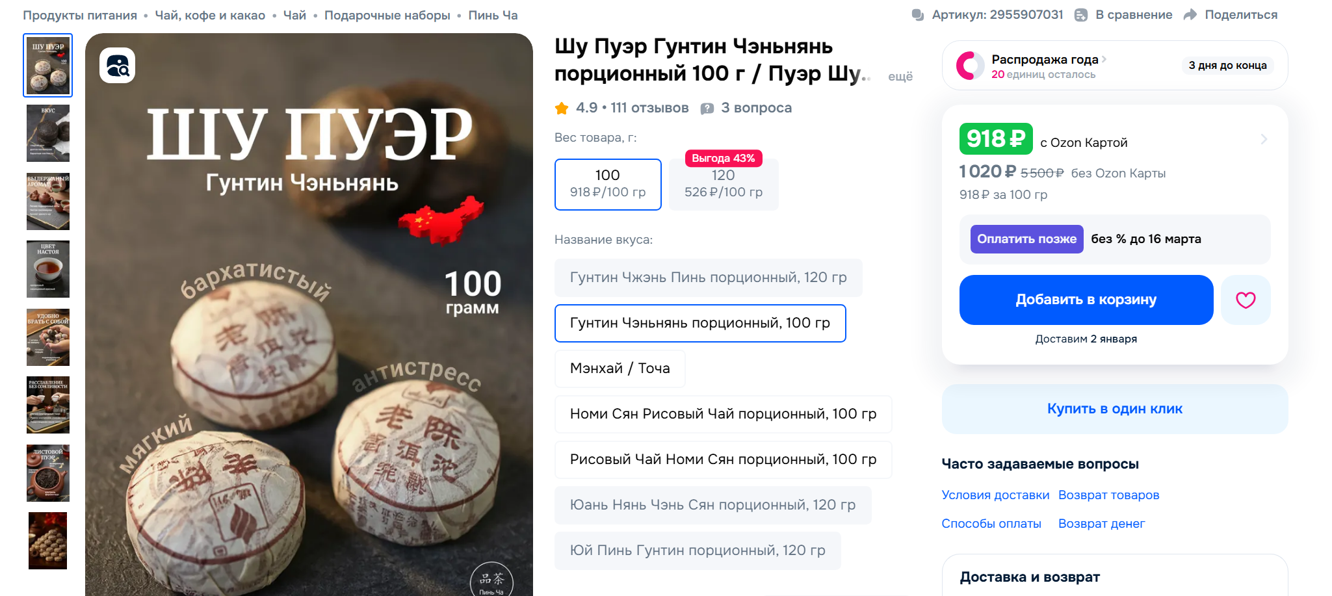Open Распродажа года sale chevron
This screenshot has height=596, width=1332.
(1104, 59)
